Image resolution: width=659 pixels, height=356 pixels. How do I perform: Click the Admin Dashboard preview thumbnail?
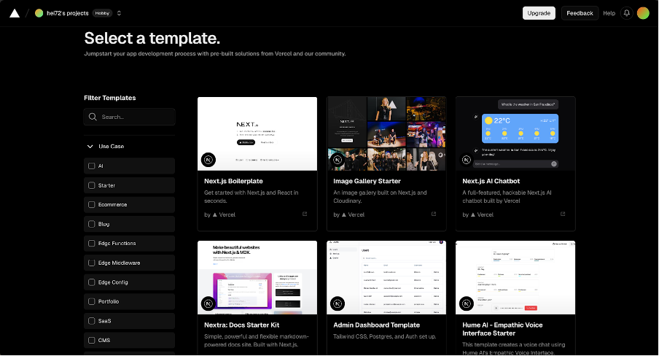386,277
